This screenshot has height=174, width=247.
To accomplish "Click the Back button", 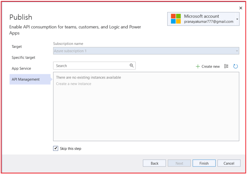I will pyautogui.click(x=154, y=163).
